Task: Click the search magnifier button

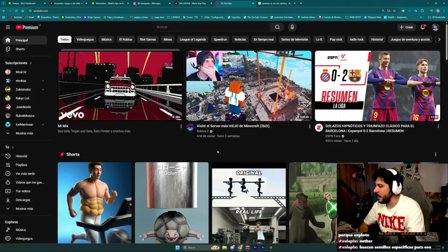Action: [277, 27]
